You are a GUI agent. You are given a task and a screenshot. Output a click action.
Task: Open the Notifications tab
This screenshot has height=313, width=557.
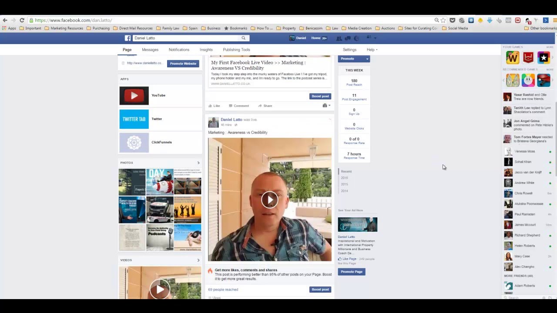[179, 50]
